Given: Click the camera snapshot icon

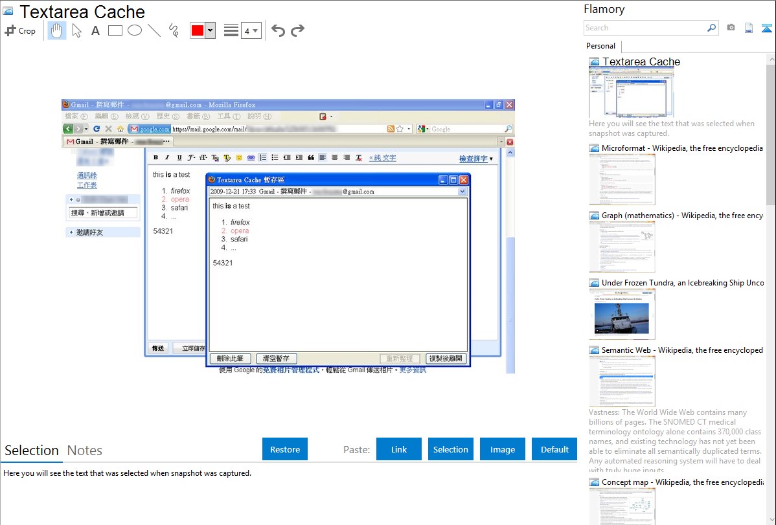Looking at the screenshot, I should (x=731, y=28).
